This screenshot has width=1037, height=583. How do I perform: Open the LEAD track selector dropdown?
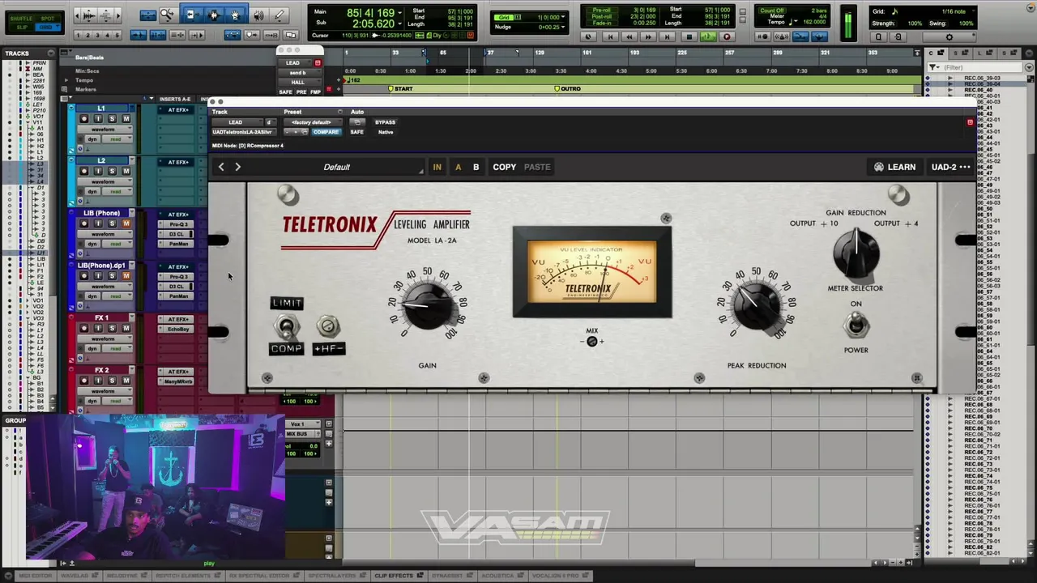click(x=237, y=122)
